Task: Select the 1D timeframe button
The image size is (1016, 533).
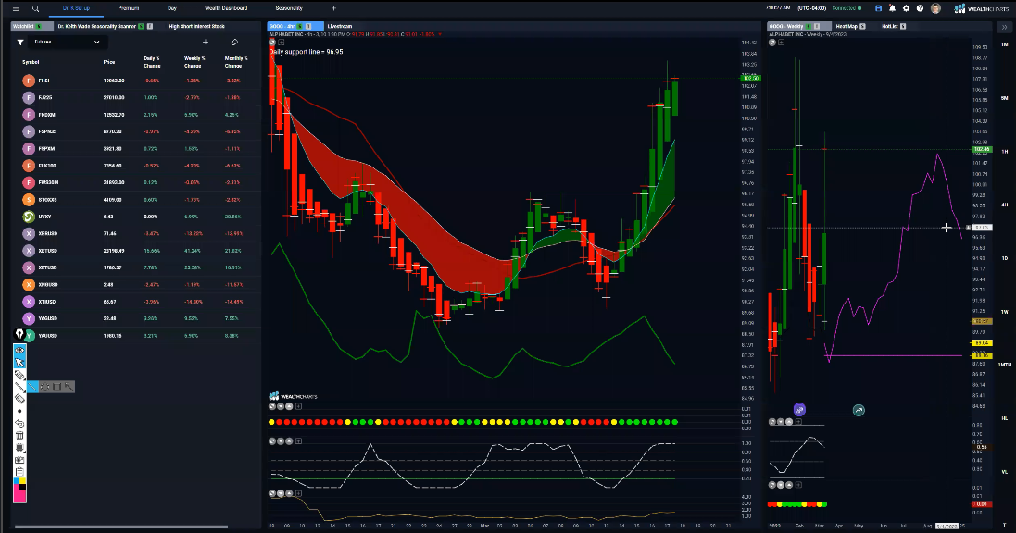Action: tap(1005, 258)
